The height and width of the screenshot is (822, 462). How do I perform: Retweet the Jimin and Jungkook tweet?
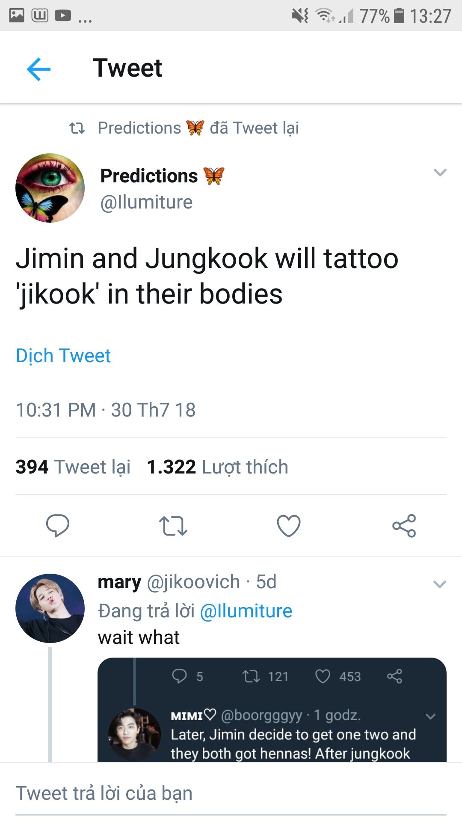(x=173, y=526)
